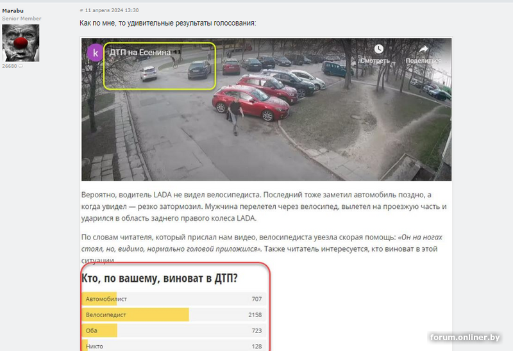
Task: Click the post date 11 апреля 2024
Action: (112, 10)
